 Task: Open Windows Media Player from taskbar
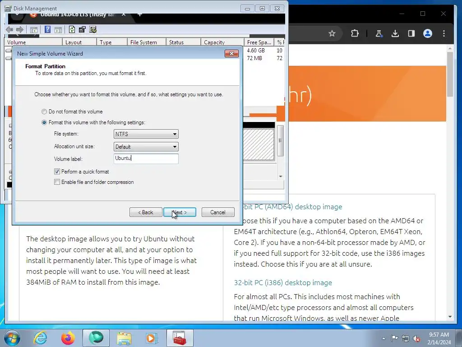152,338
